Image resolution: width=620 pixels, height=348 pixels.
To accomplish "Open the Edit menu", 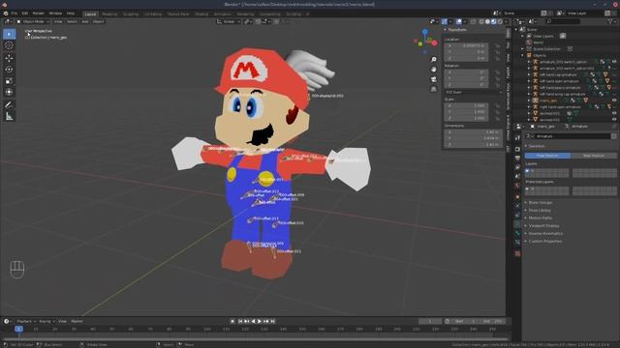I will pos(25,14).
